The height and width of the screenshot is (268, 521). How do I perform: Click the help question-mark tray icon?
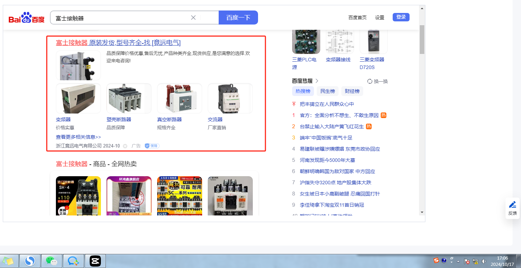pos(444,261)
